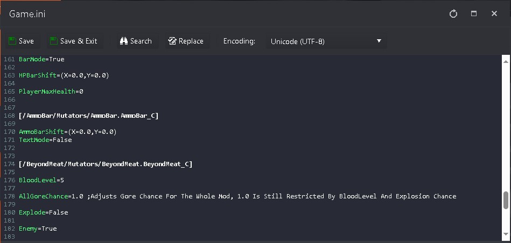The image size is (511, 243).
Task: Click the PlayerMaxHealth=0 line
Action: pyautogui.click(x=51, y=91)
